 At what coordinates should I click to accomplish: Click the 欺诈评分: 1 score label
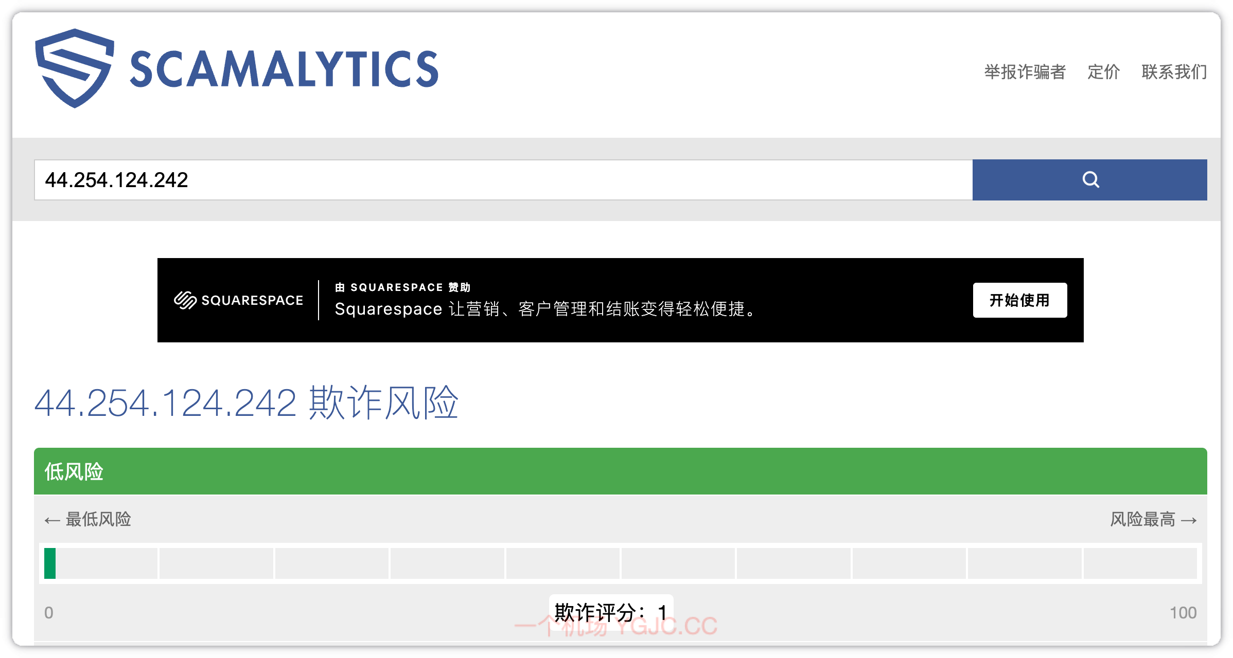point(611,612)
